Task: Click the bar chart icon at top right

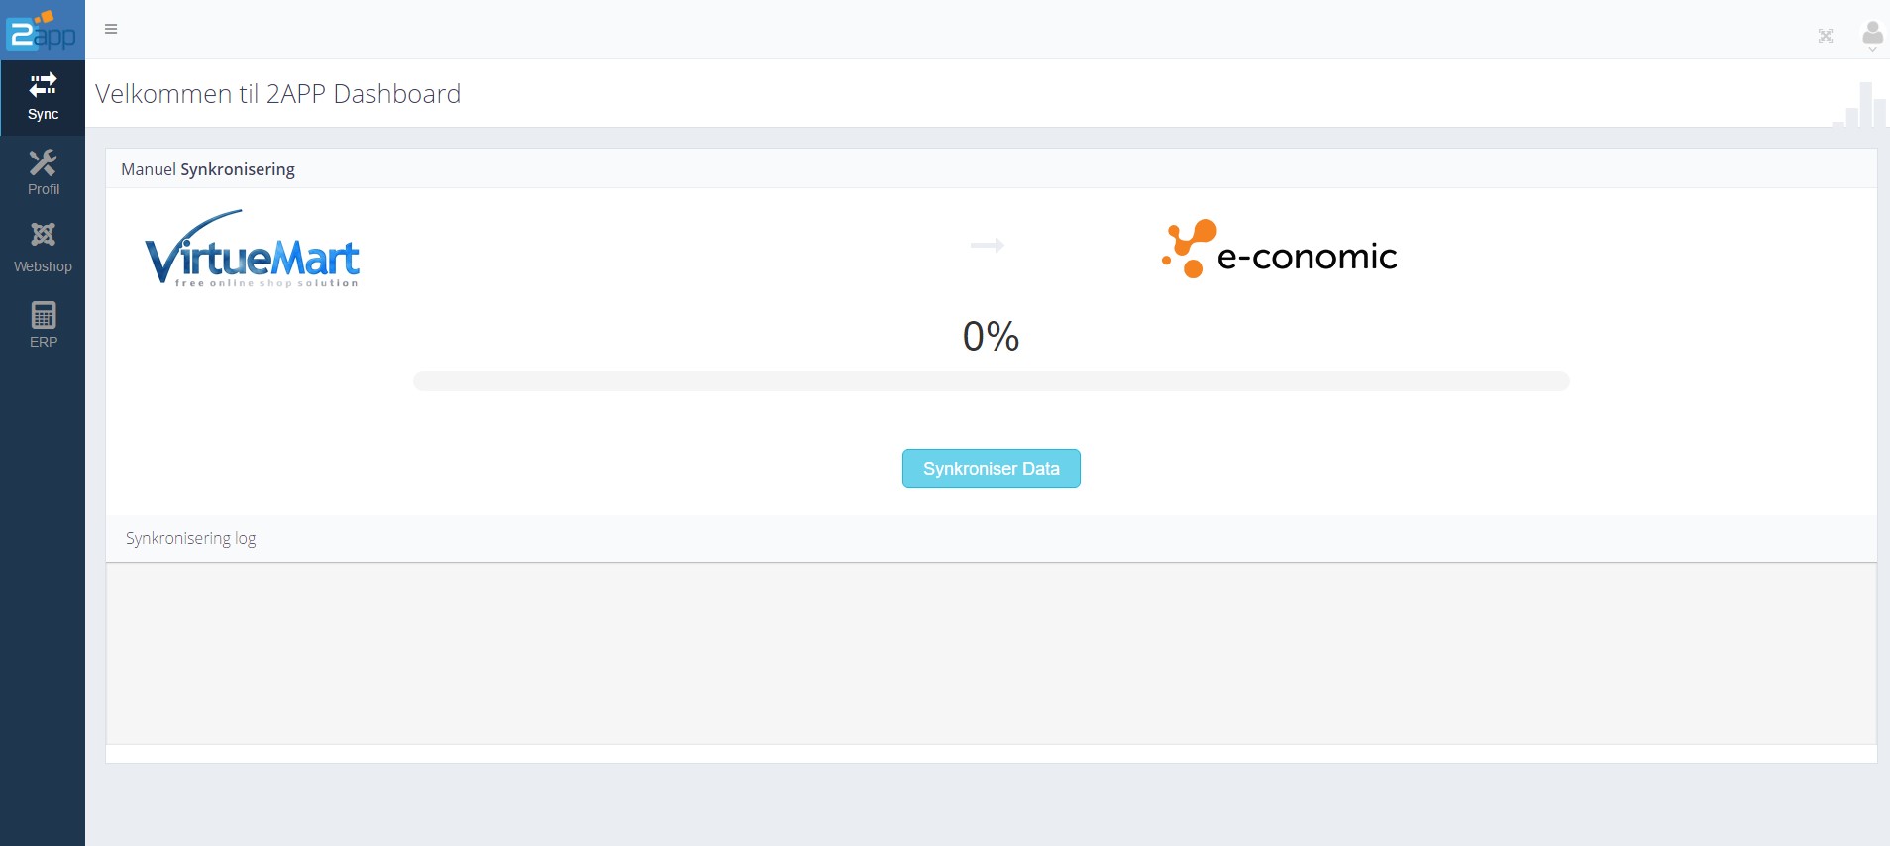Action: coord(1861,107)
